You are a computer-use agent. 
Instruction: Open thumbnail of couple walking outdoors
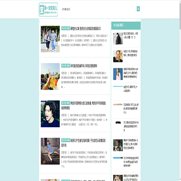(x=50, y=39)
